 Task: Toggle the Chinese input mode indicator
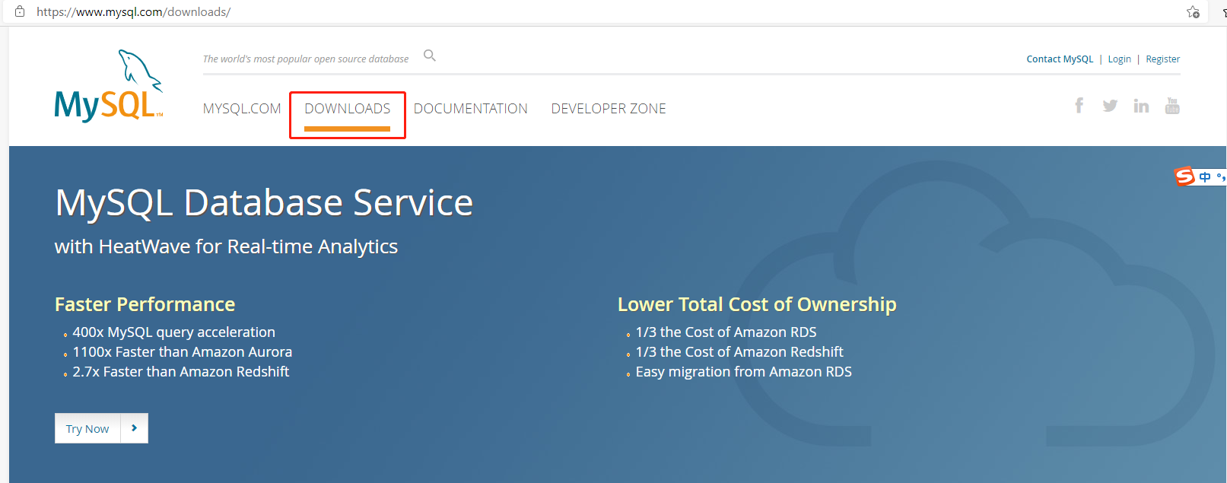point(1205,176)
